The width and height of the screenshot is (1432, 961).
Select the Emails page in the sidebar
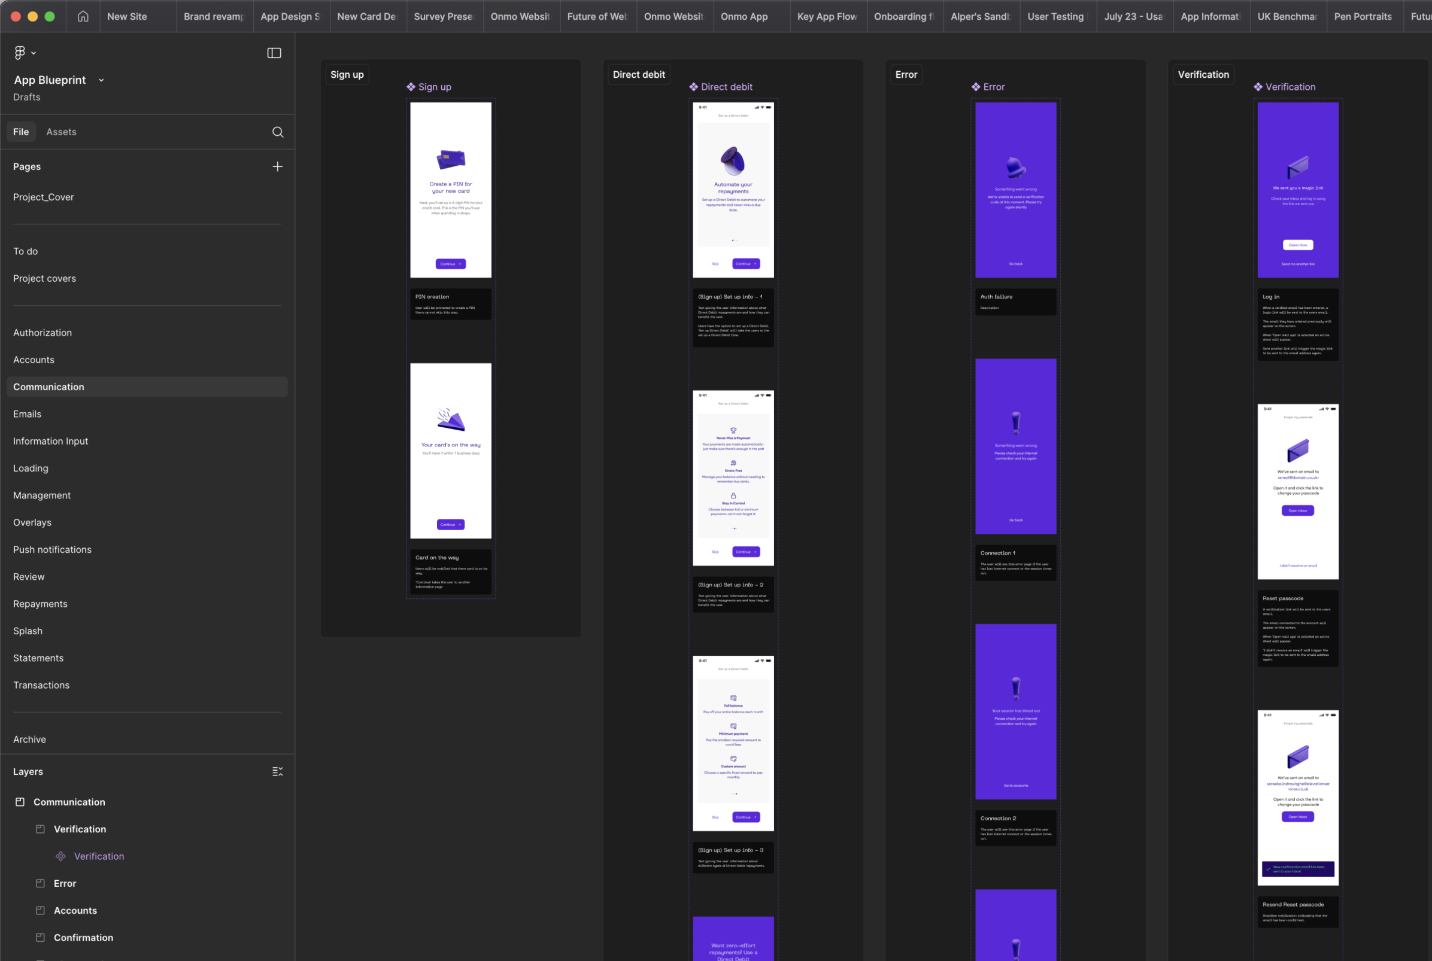click(x=27, y=413)
